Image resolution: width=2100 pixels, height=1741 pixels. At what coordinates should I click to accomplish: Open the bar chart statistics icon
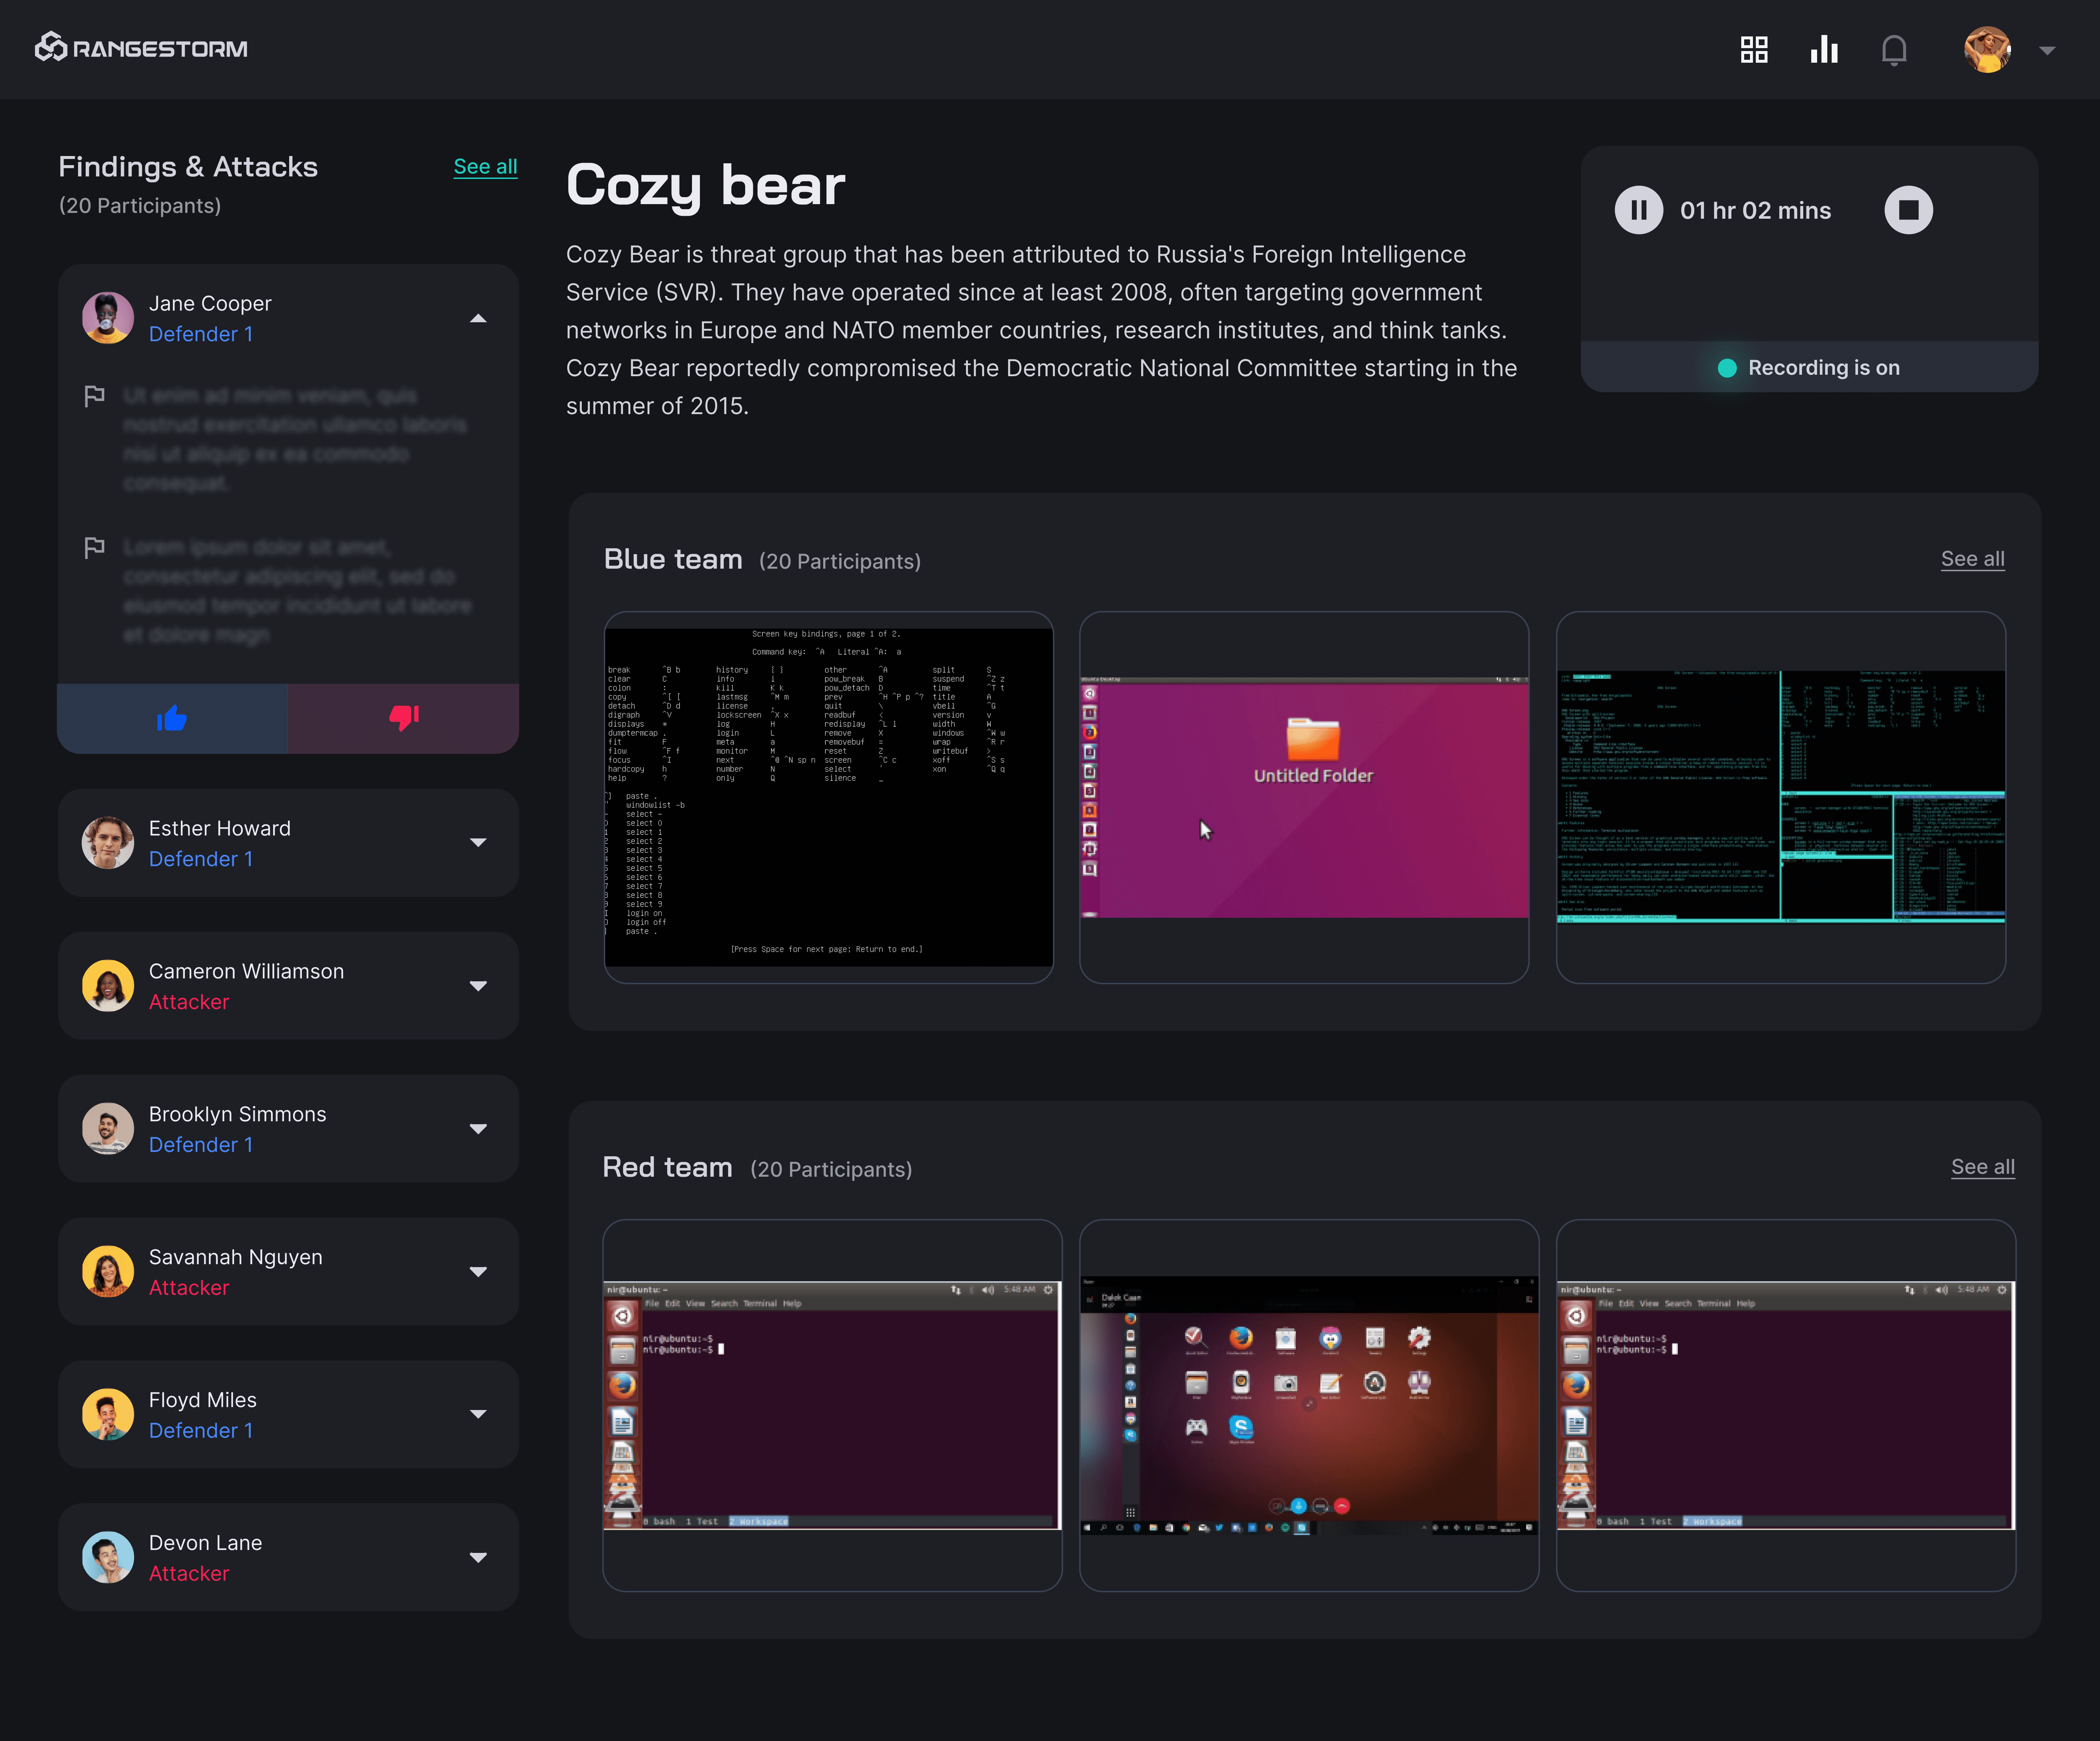1824,49
